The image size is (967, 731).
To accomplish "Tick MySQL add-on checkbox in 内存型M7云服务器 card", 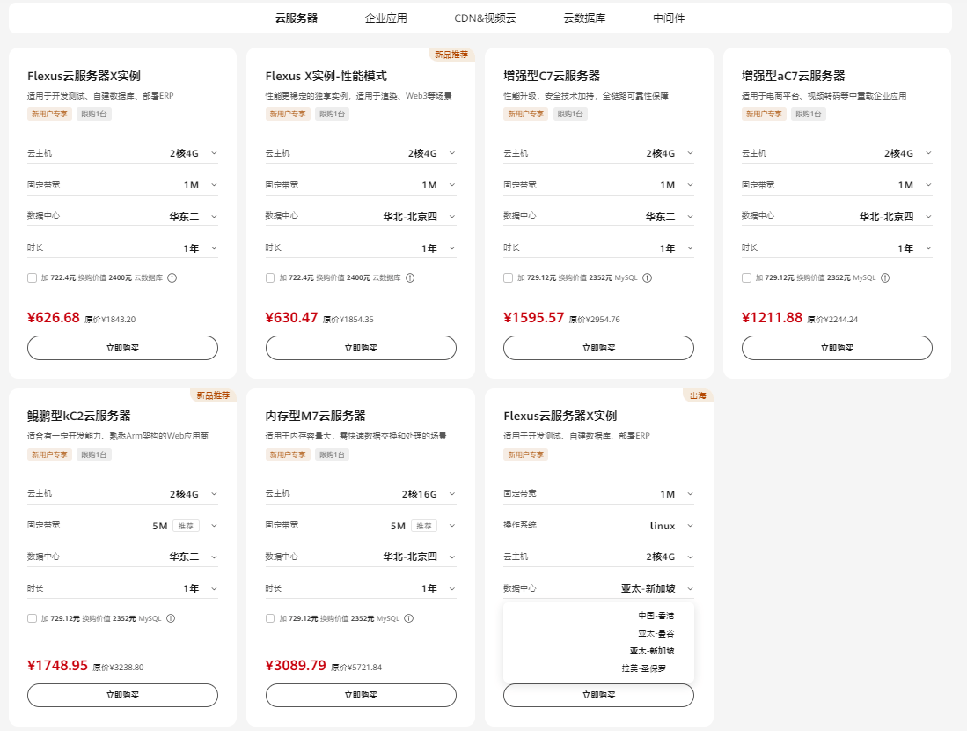I will (271, 618).
